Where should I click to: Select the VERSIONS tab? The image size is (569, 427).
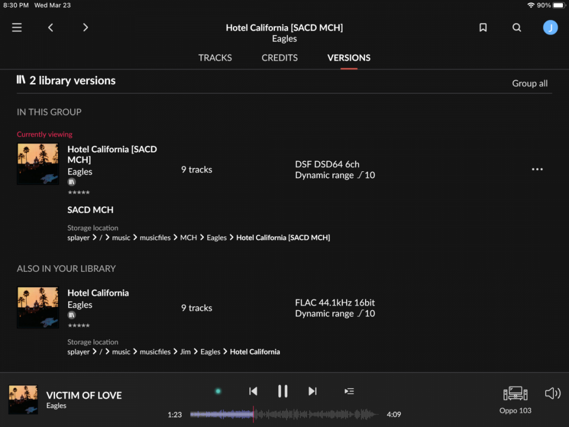[x=349, y=58]
